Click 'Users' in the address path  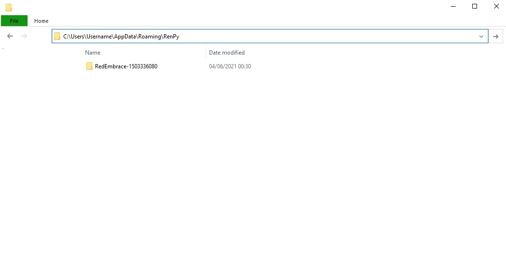[x=78, y=37]
